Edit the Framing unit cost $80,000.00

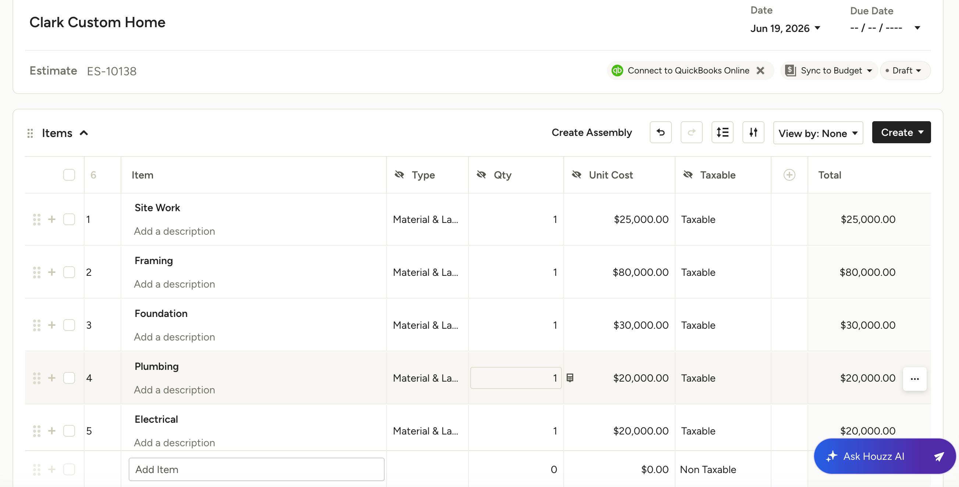640,272
